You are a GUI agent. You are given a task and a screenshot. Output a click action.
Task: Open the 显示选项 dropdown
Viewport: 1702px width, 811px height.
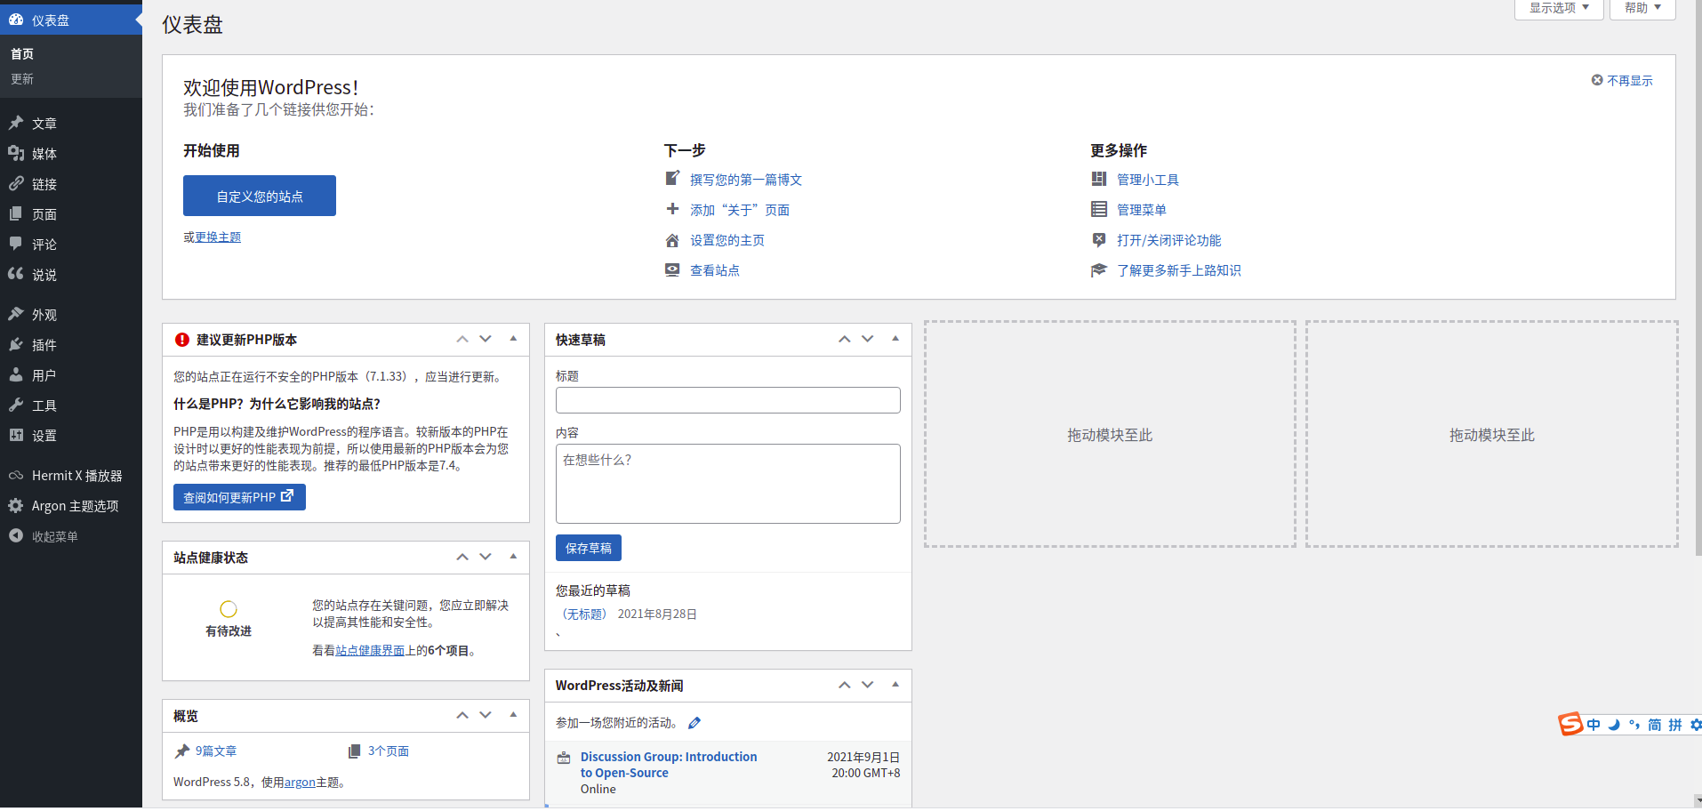pos(1558,8)
